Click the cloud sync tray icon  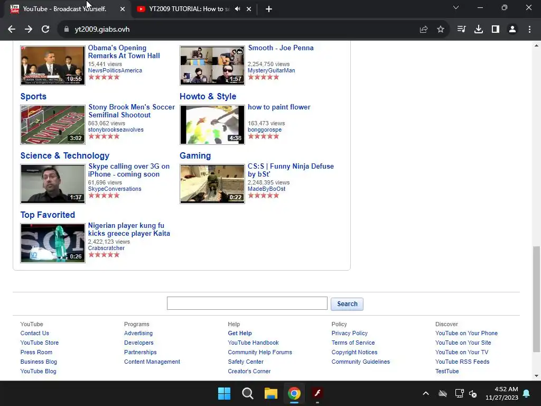click(x=443, y=393)
